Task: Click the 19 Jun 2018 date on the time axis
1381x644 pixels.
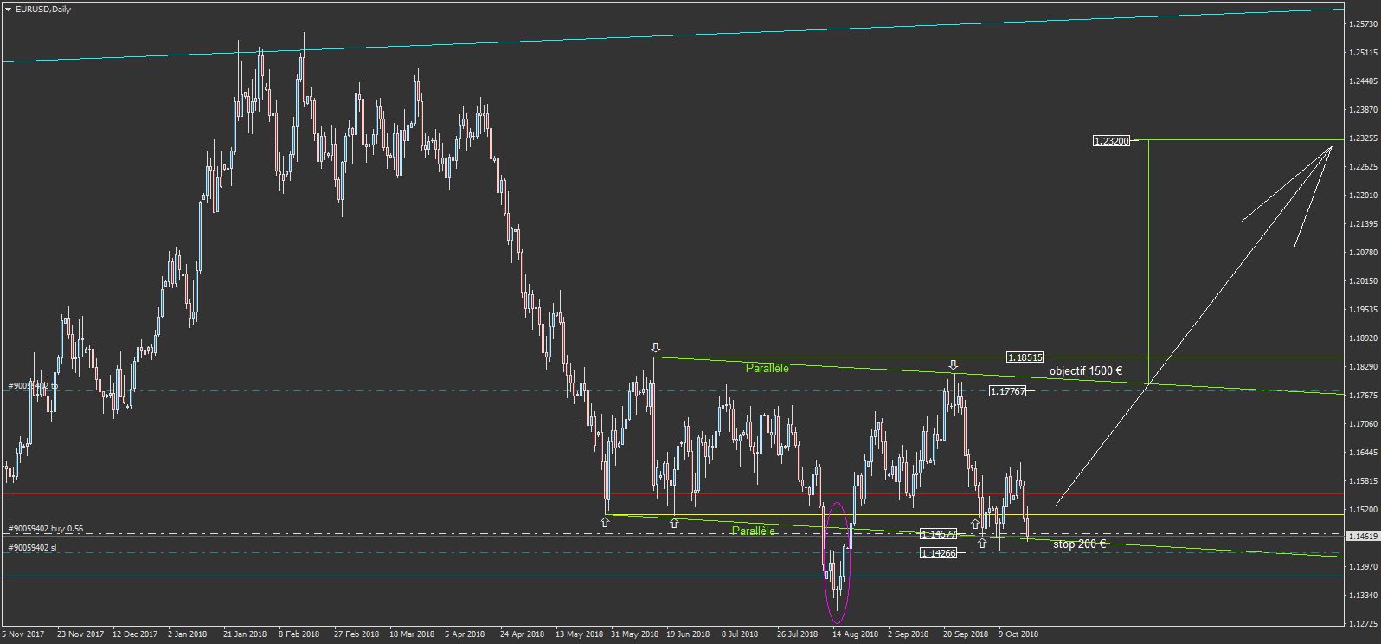Action: coord(688,634)
